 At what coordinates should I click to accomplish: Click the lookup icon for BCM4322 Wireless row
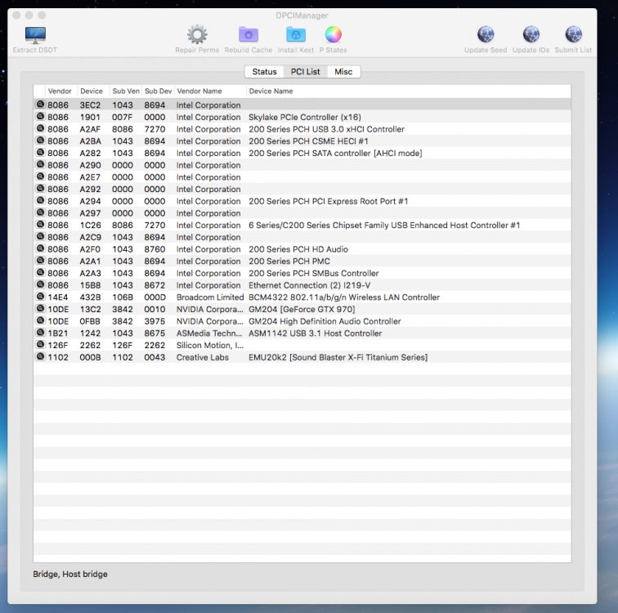coord(40,297)
